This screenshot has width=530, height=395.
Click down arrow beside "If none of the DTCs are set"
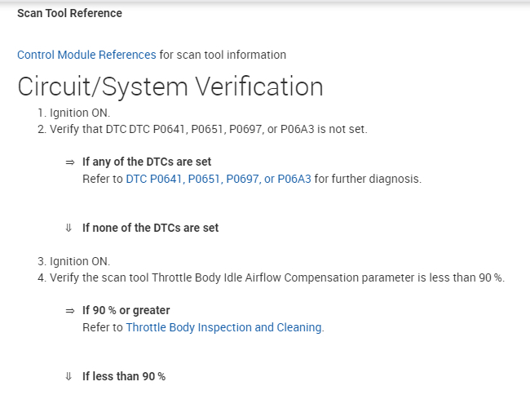pyautogui.click(x=68, y=228)
